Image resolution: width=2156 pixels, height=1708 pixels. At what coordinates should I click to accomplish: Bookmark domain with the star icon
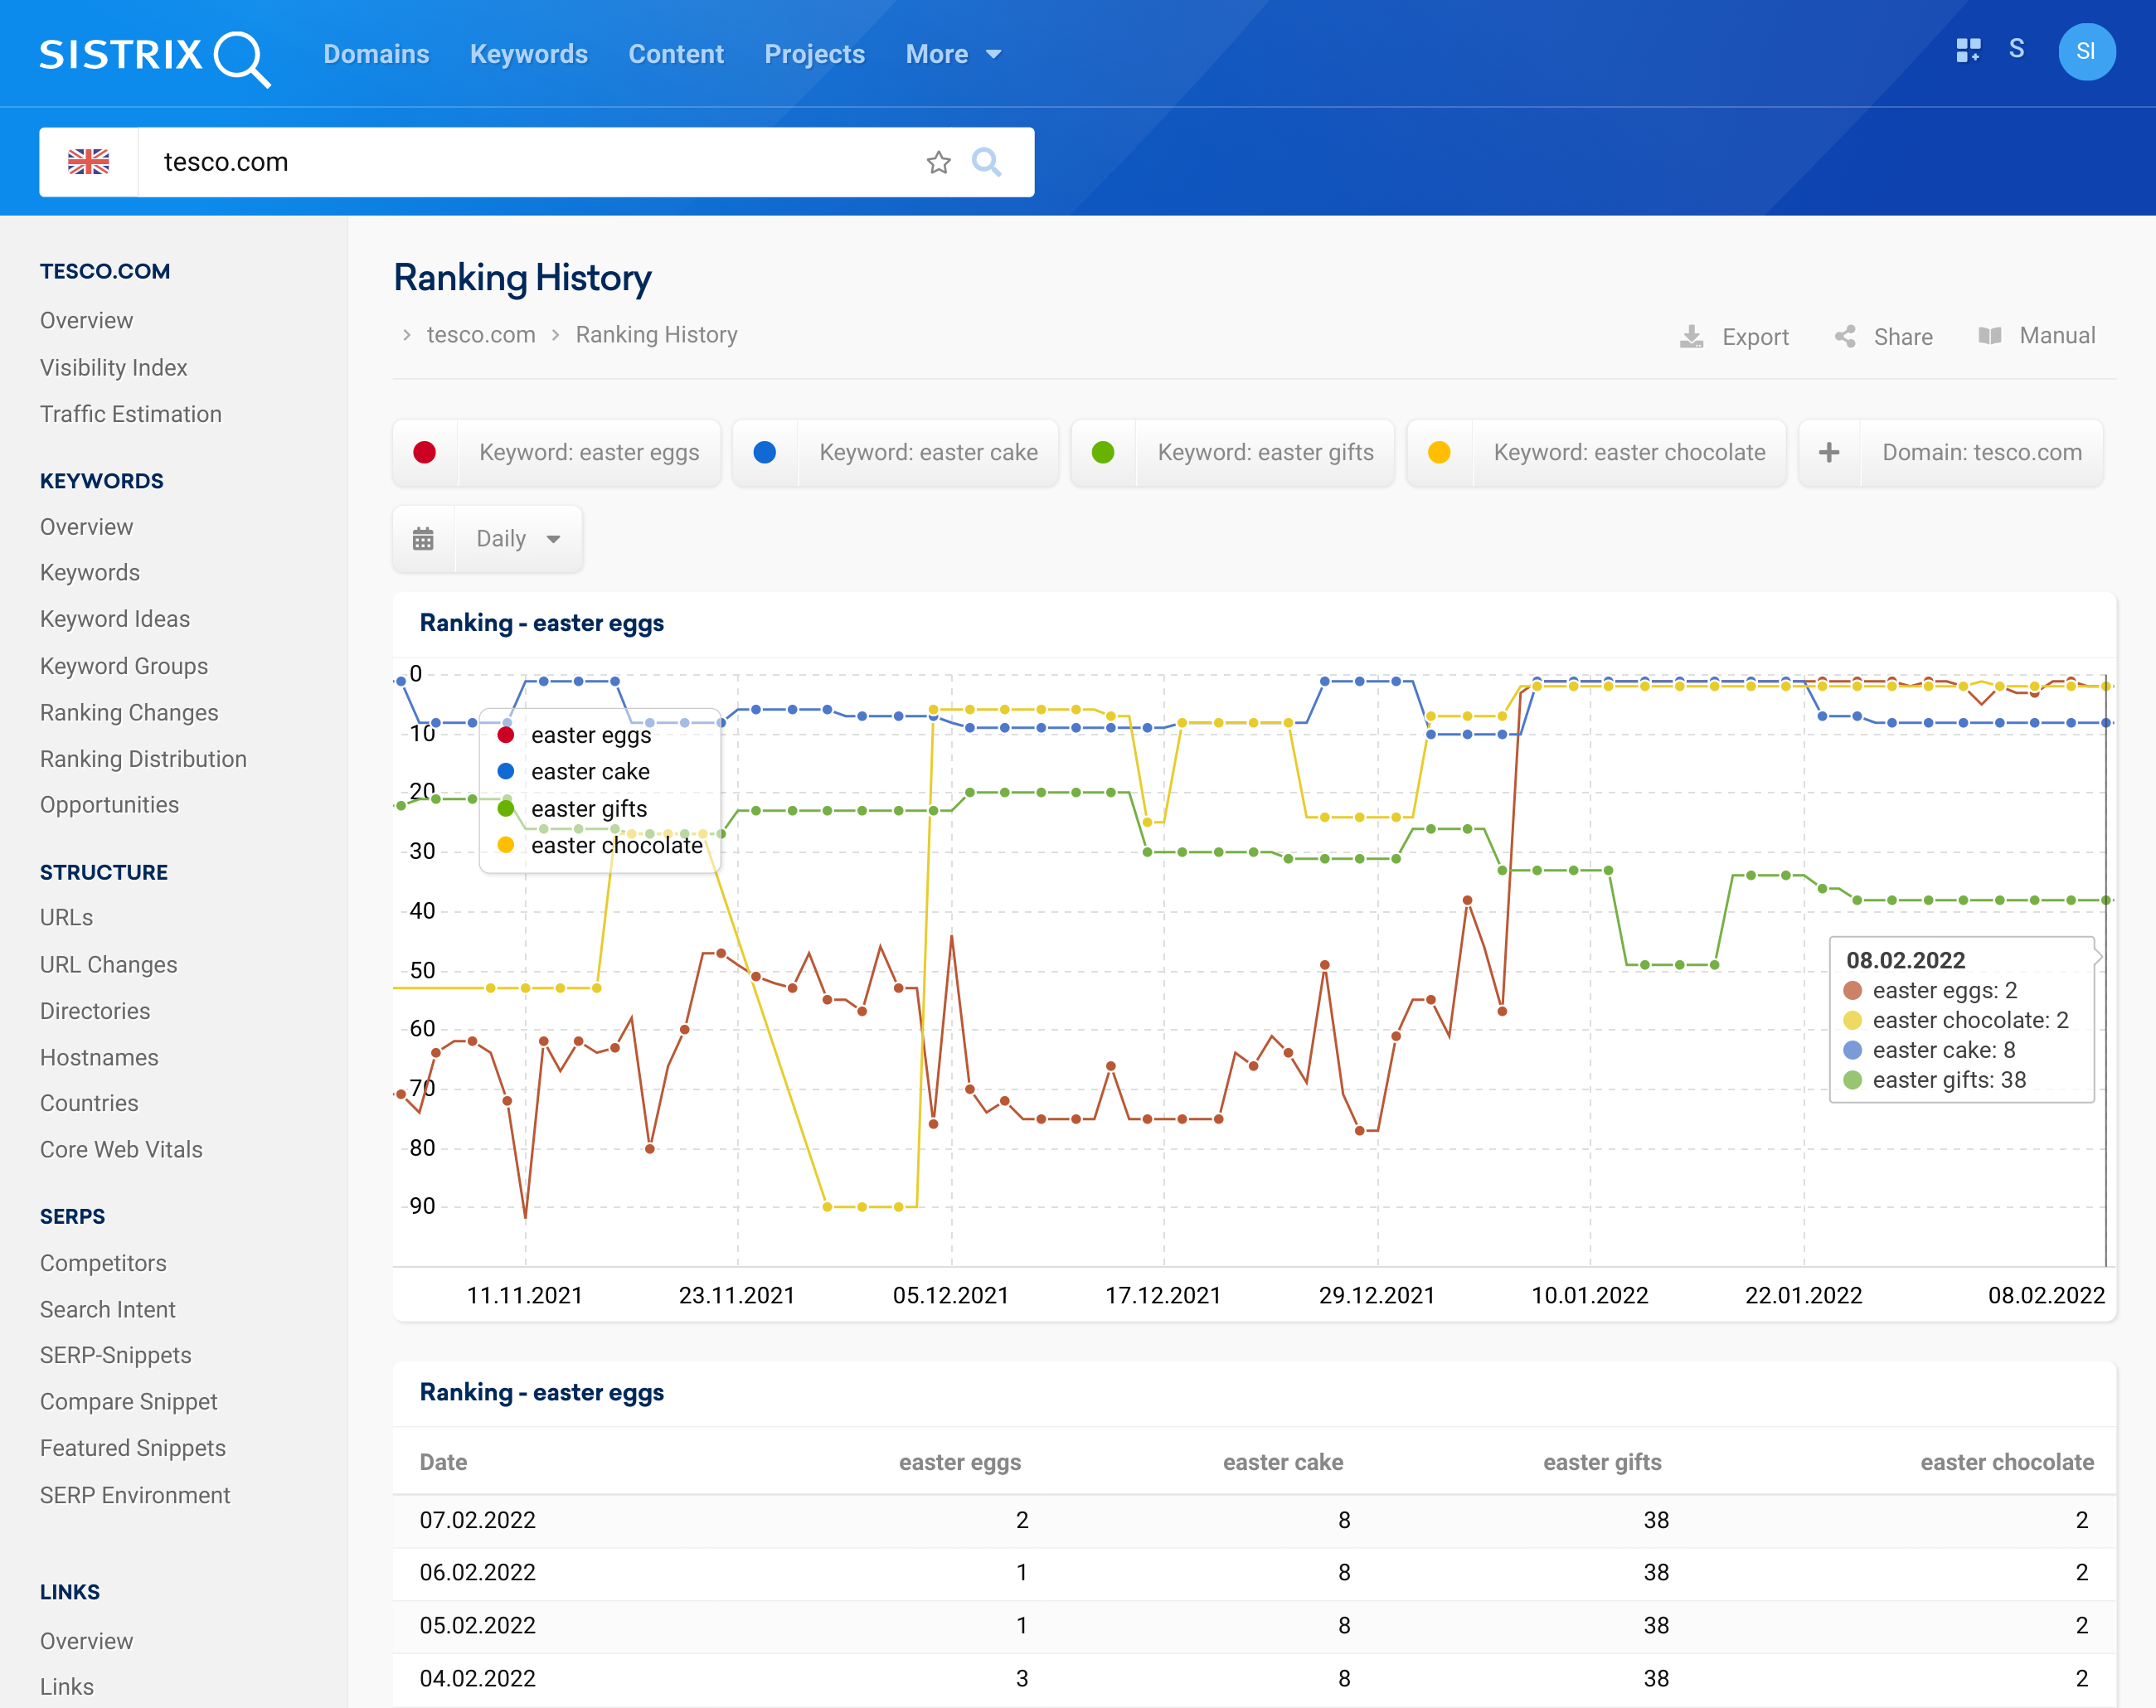[938, 162]
